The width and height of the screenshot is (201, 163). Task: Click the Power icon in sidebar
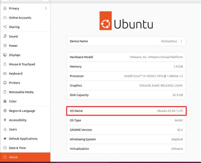5,45
